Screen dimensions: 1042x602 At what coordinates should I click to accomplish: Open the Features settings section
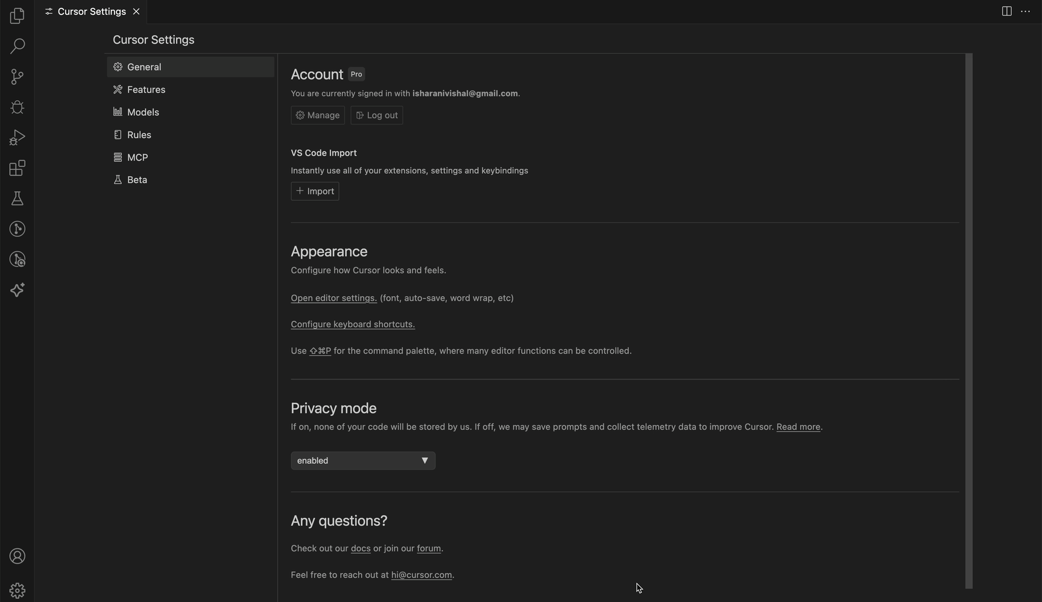pyautogui.click(x=191, y=89)
